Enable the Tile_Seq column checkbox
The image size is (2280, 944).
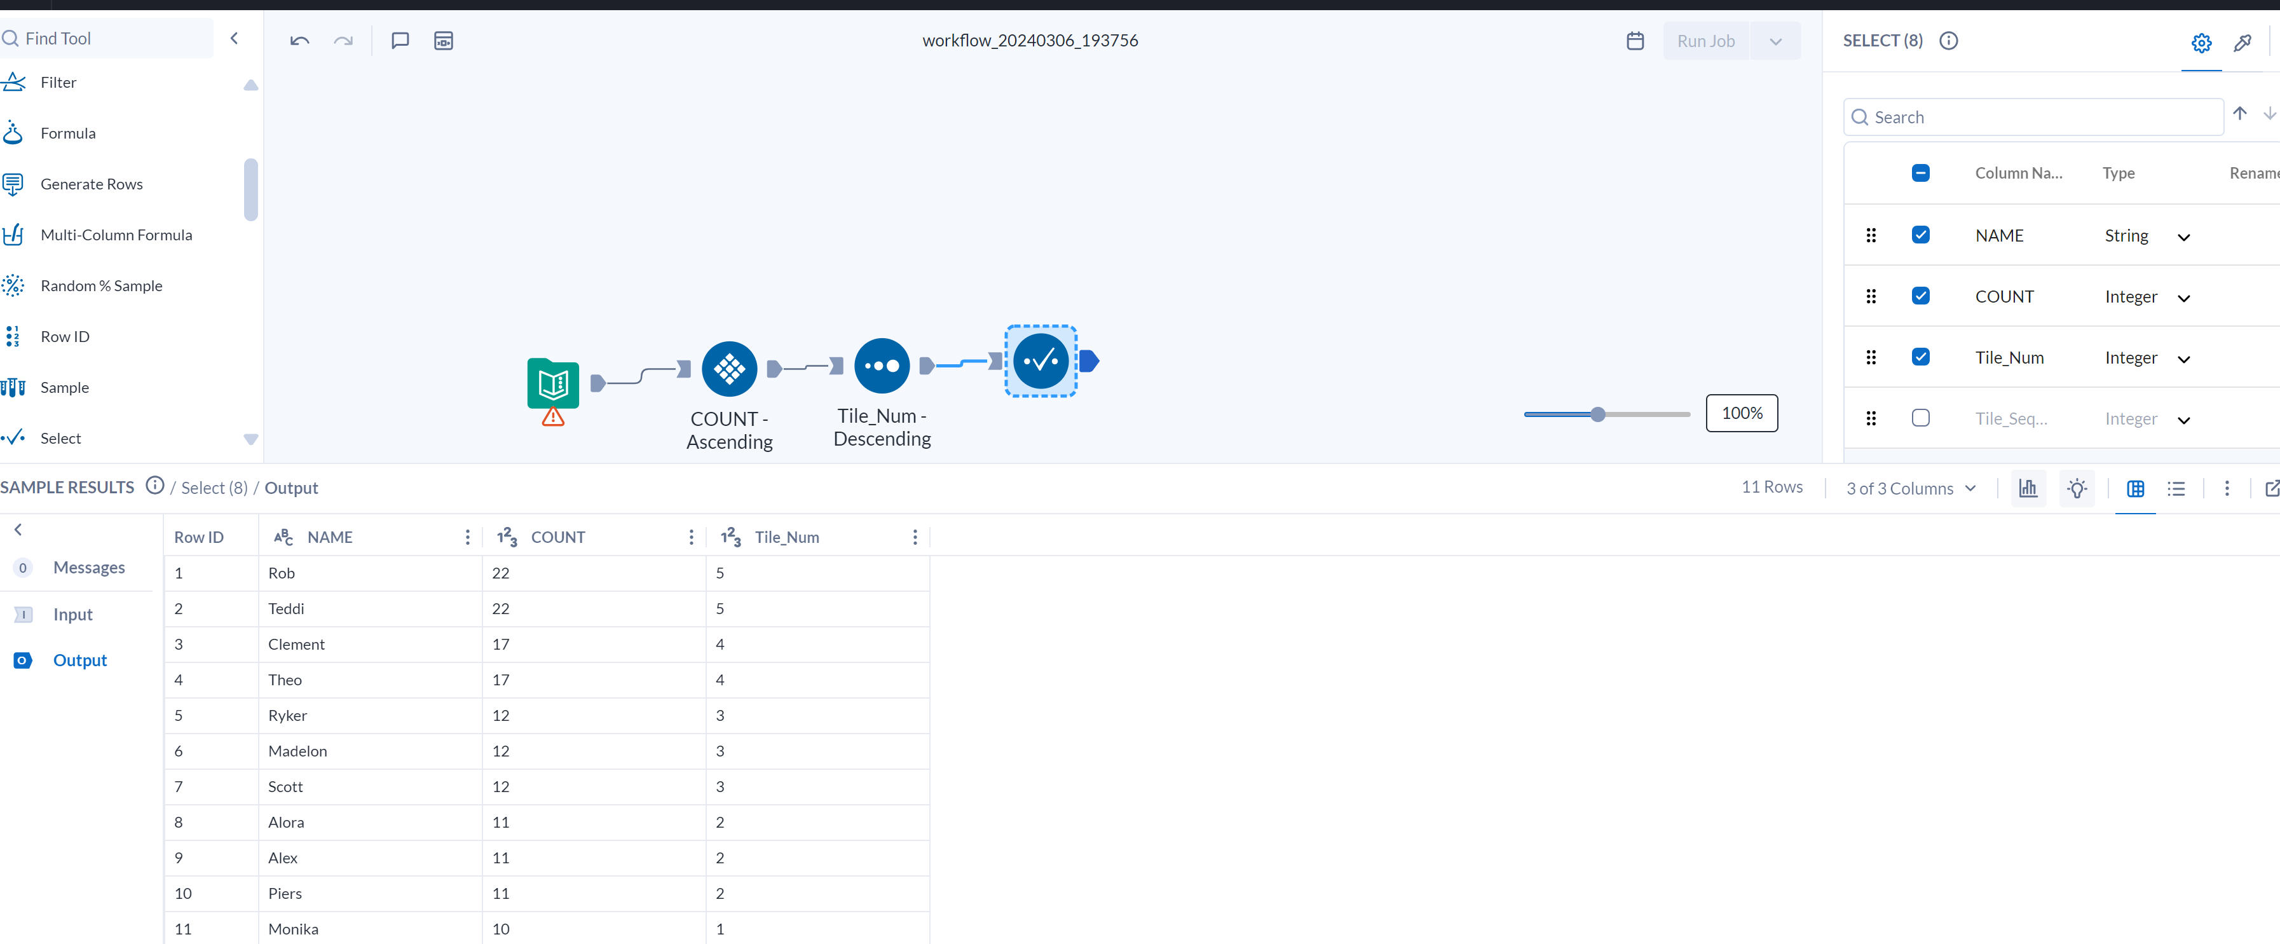[1920, 418]
